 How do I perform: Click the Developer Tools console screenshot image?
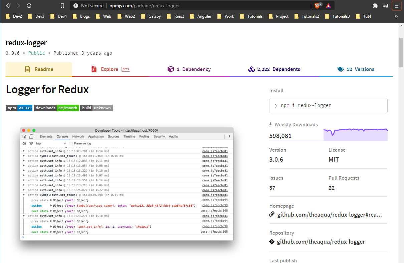(x=127, y=184)
